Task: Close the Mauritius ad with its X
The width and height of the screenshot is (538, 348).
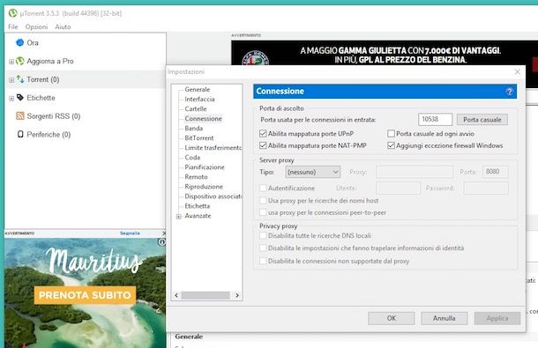Action: 164,233
